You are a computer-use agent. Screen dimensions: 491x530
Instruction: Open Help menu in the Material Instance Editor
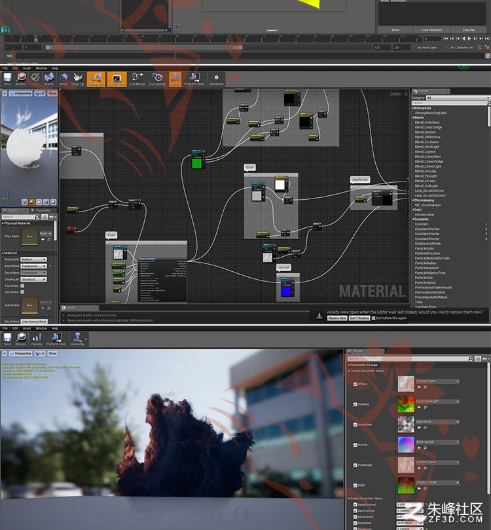(x=55, y=328)
